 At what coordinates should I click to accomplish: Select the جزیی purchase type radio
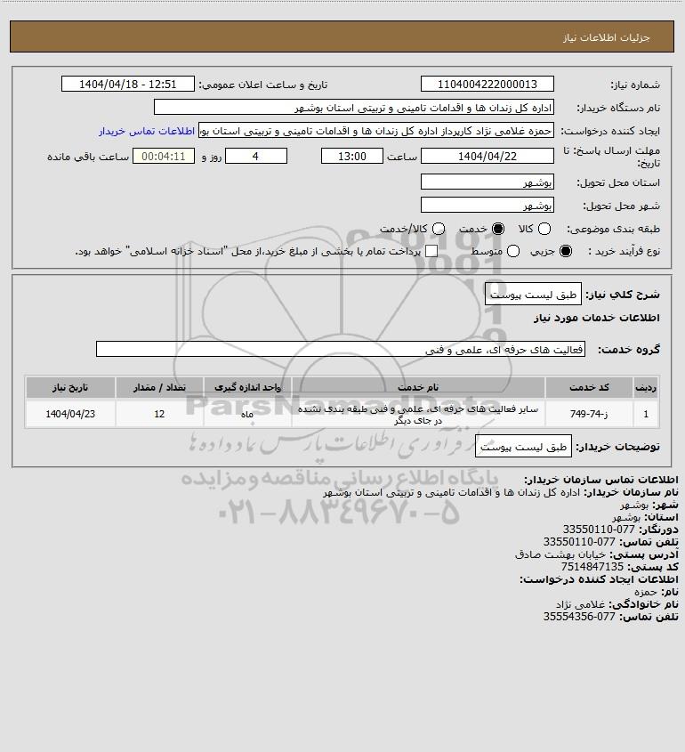[566, 251]
